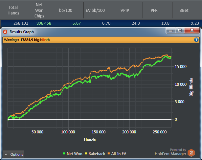Click the blue help question mark icon
Screen dimensions: 202x160
tap(196, 40)
